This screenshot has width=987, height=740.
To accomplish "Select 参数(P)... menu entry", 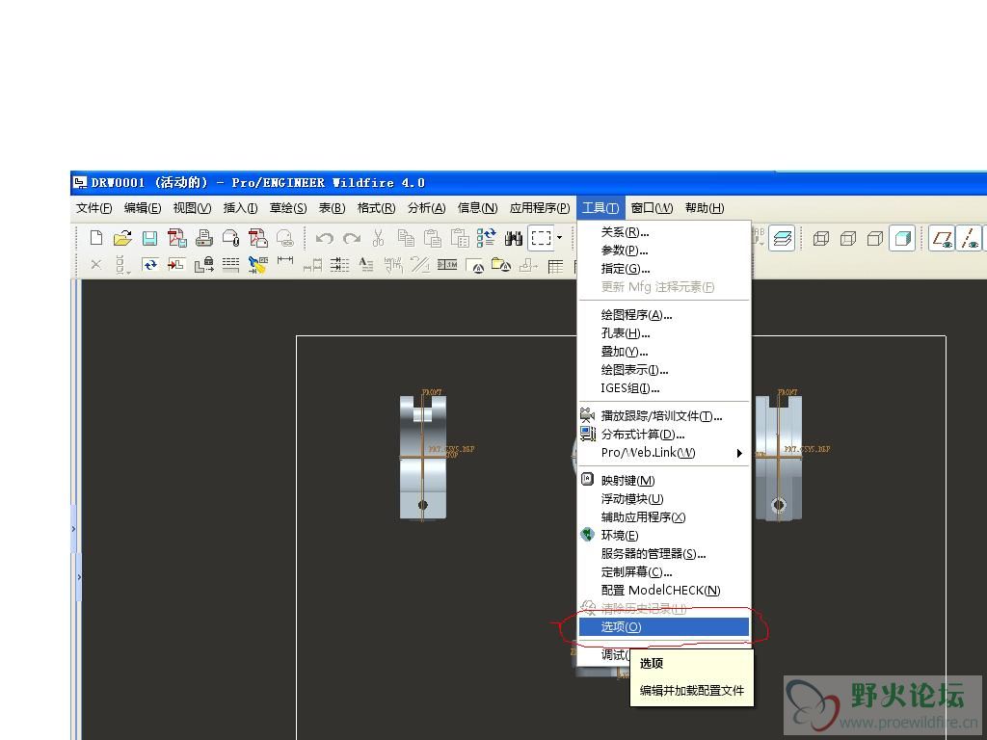I will pos(664,251).
